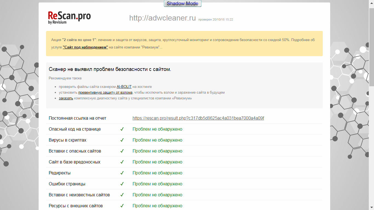Click checkmark next to "Опасный код на странице"
The width and height of the screenshot is (374, 210).
122,129
